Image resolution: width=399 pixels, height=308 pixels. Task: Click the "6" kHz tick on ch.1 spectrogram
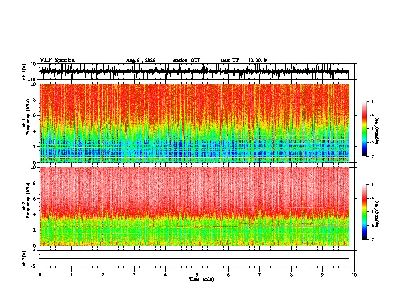click(x=35, y=115)
